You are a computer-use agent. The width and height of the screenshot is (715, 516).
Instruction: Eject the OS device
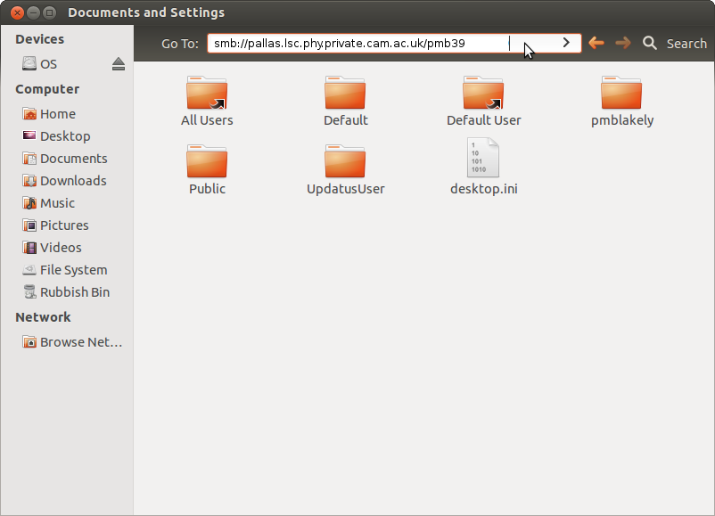coord(119,64)
